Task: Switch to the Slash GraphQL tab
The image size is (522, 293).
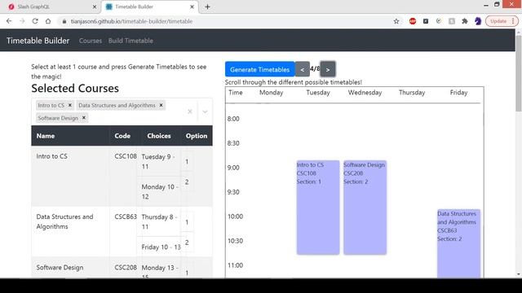Action: [51, 7]
